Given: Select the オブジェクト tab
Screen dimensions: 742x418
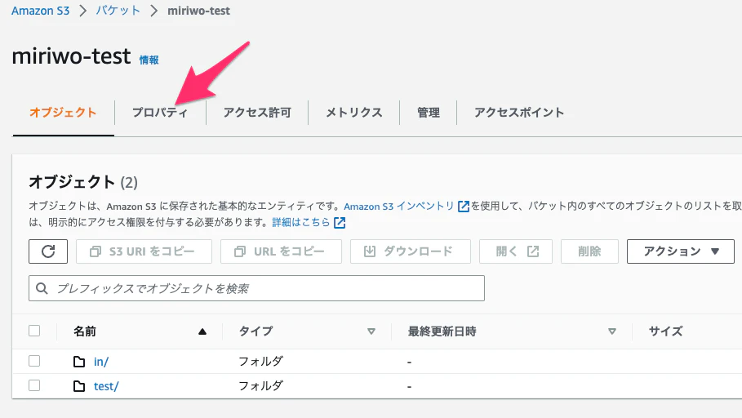Looking at the screenshot, I should click(x=63, y=113).
